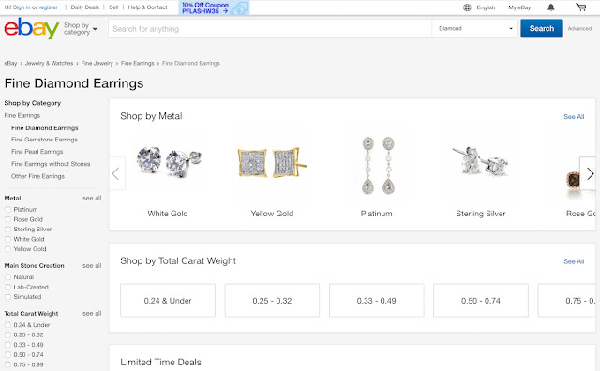Check the 0.50 - 0.74 sidebar filter
The height and width of the screenshot is (371, 600).
7,354
